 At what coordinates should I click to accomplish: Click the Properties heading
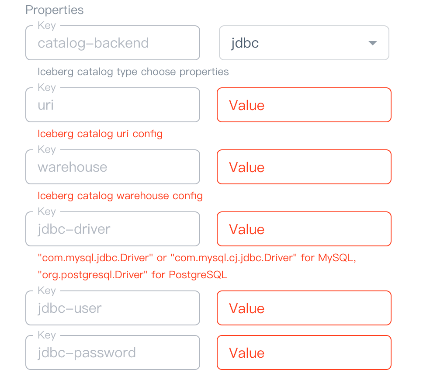coord(54,10)
